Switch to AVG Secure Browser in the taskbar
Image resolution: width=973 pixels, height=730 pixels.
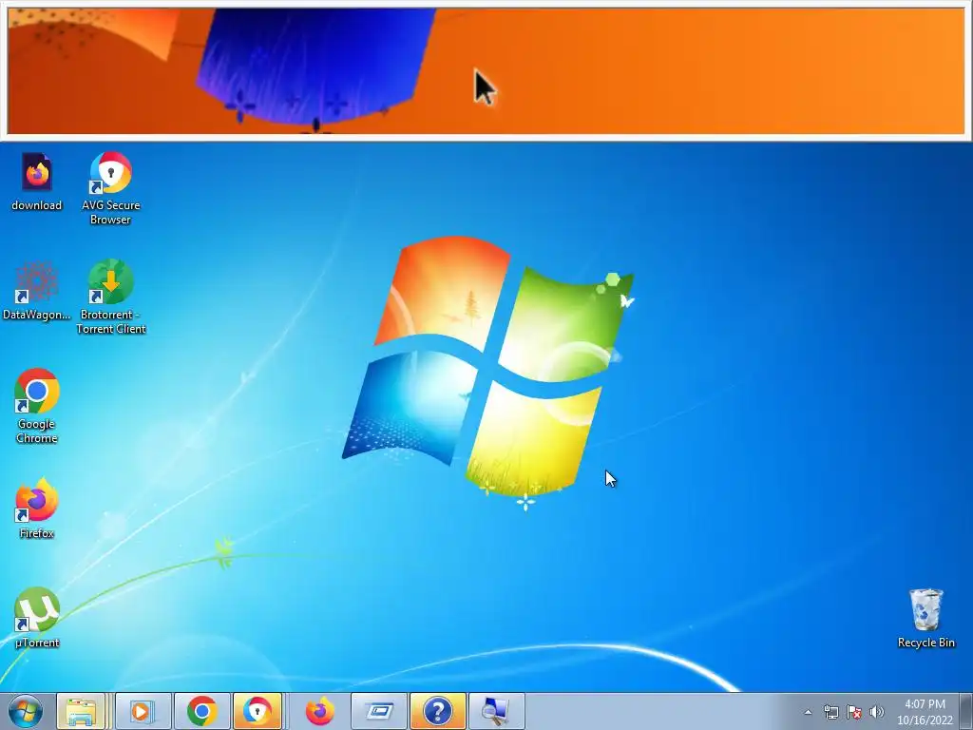pyautogui.click(x=258, y=711)
